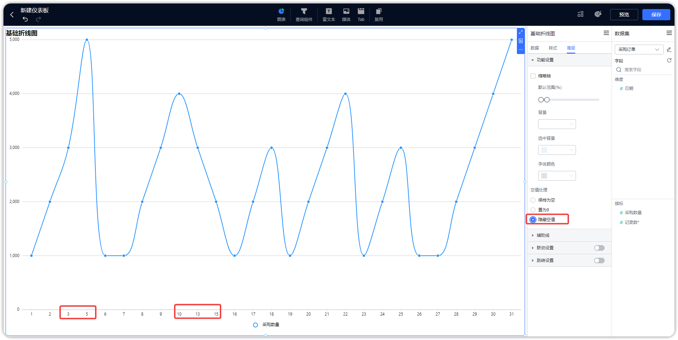Click the 选中背景 color swatch
The width and height of the screenshot is (678, 340).
tap(544, 150)
